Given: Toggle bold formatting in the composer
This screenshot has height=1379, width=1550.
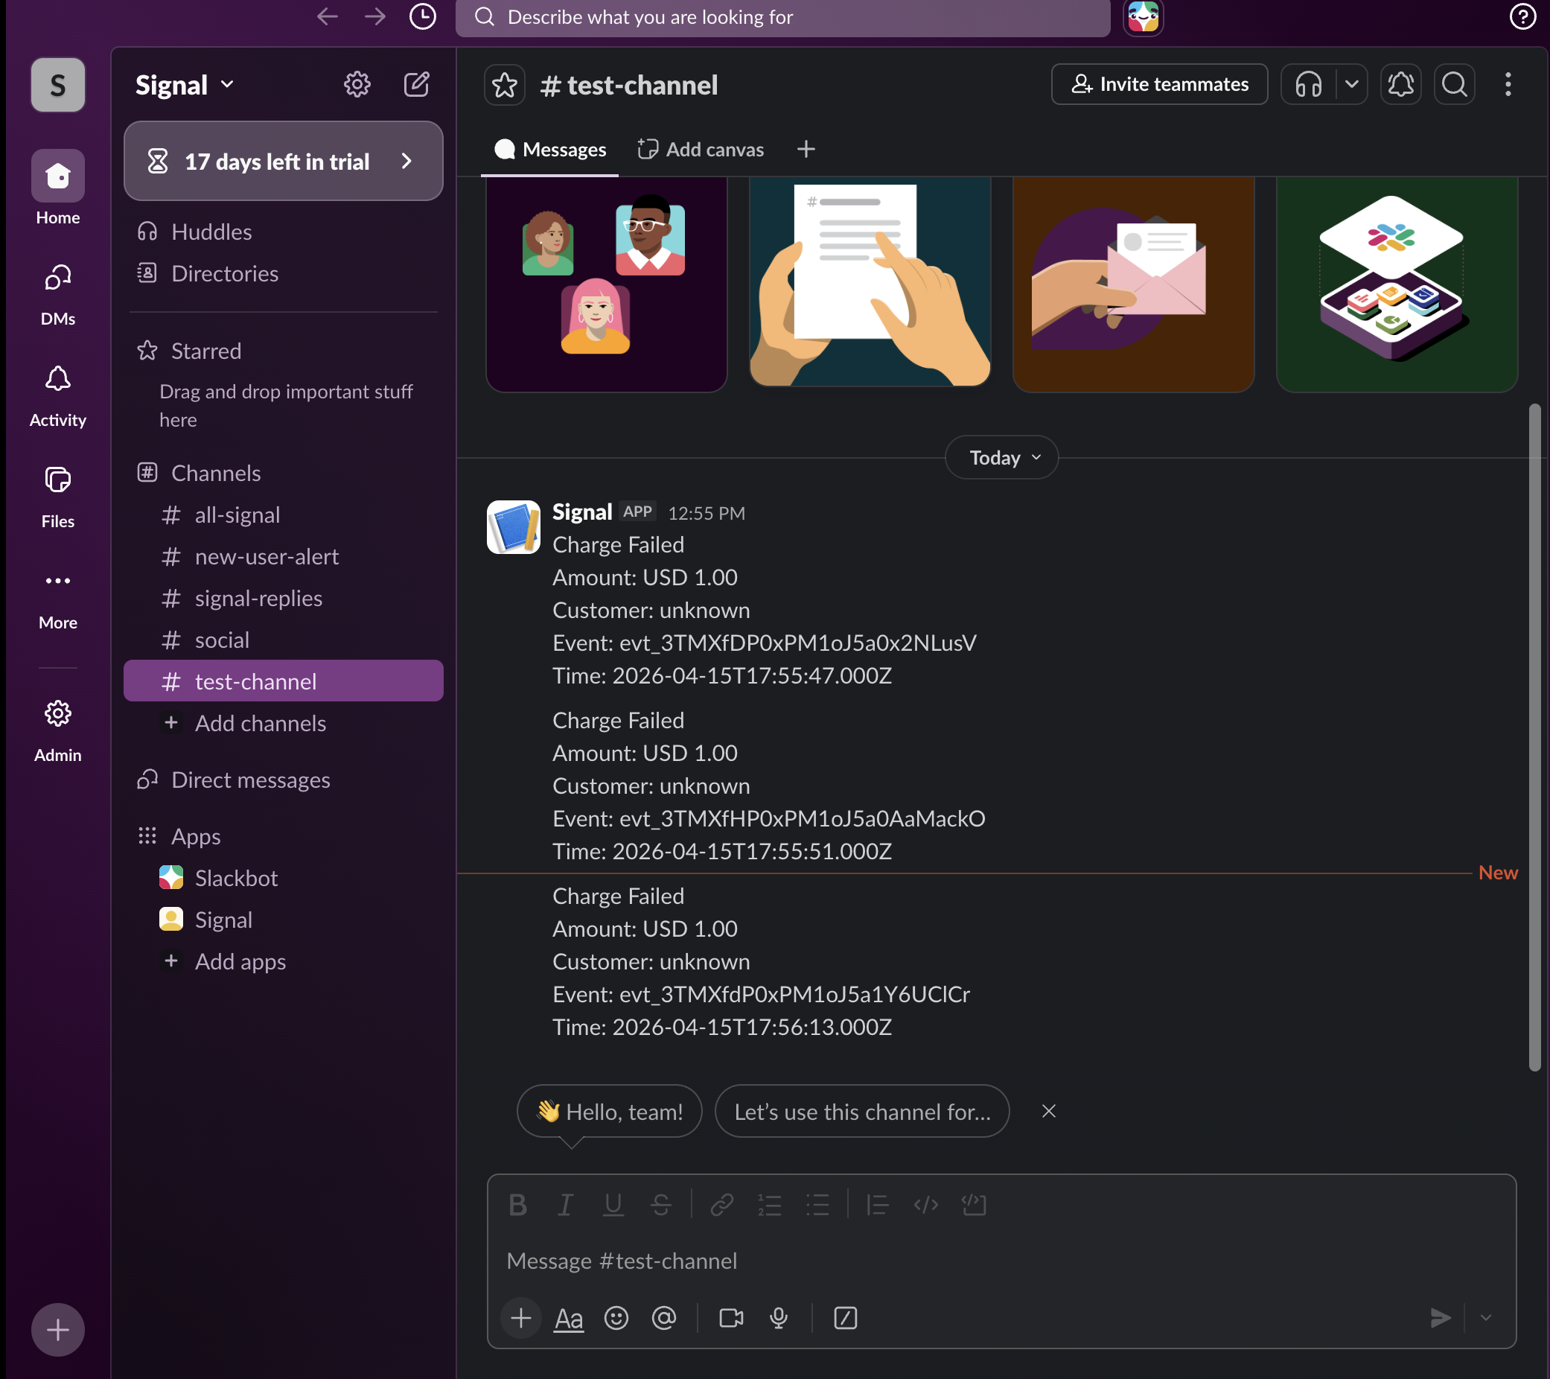Looking at the screenshot, I should tap(518, 1205).
